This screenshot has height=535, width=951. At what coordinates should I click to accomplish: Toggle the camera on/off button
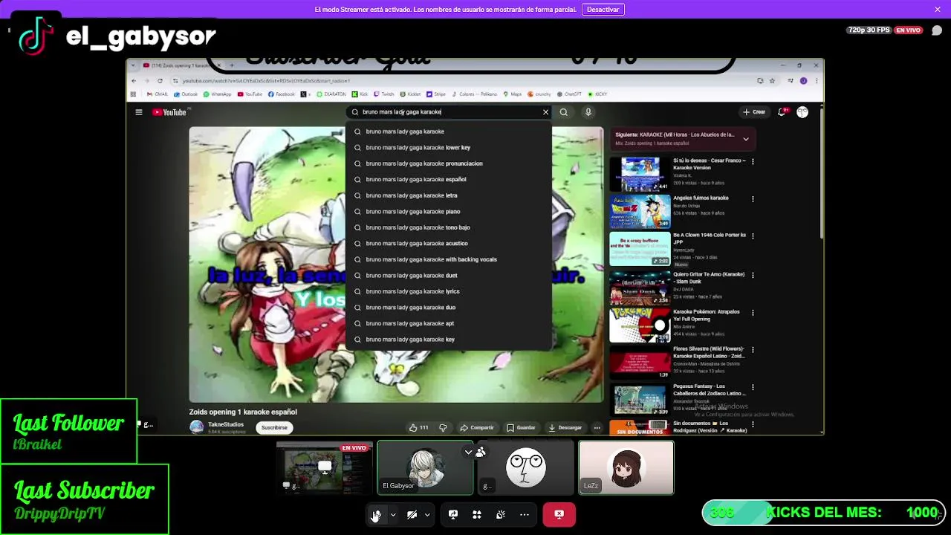pyautogui.click(x=412, y=514)
